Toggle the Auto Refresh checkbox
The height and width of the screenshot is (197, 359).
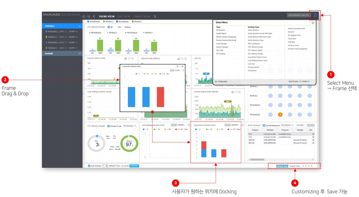89,166
